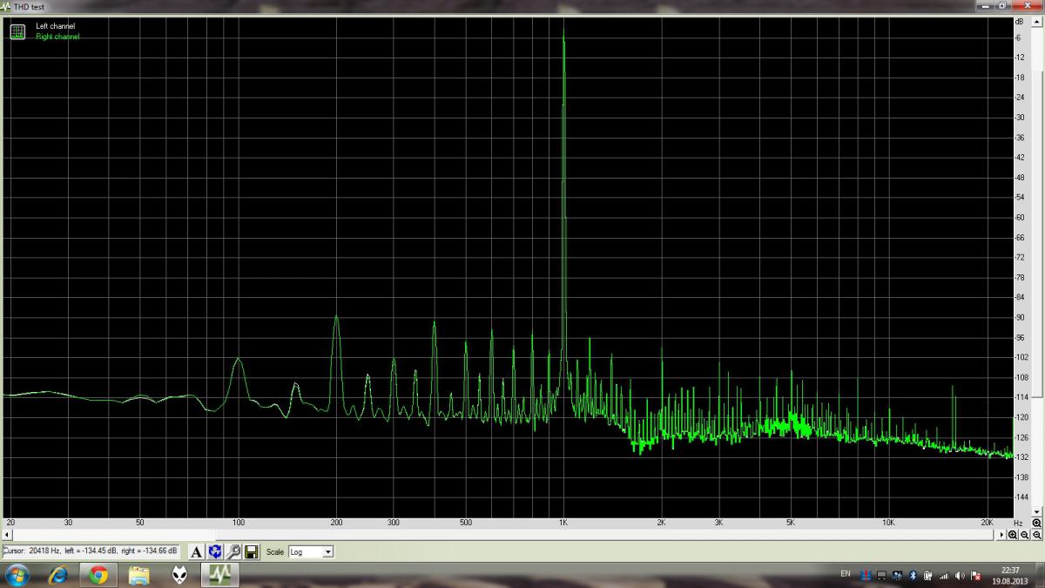Click the left arrow of horizontal scrollbar

click(8, 535)
